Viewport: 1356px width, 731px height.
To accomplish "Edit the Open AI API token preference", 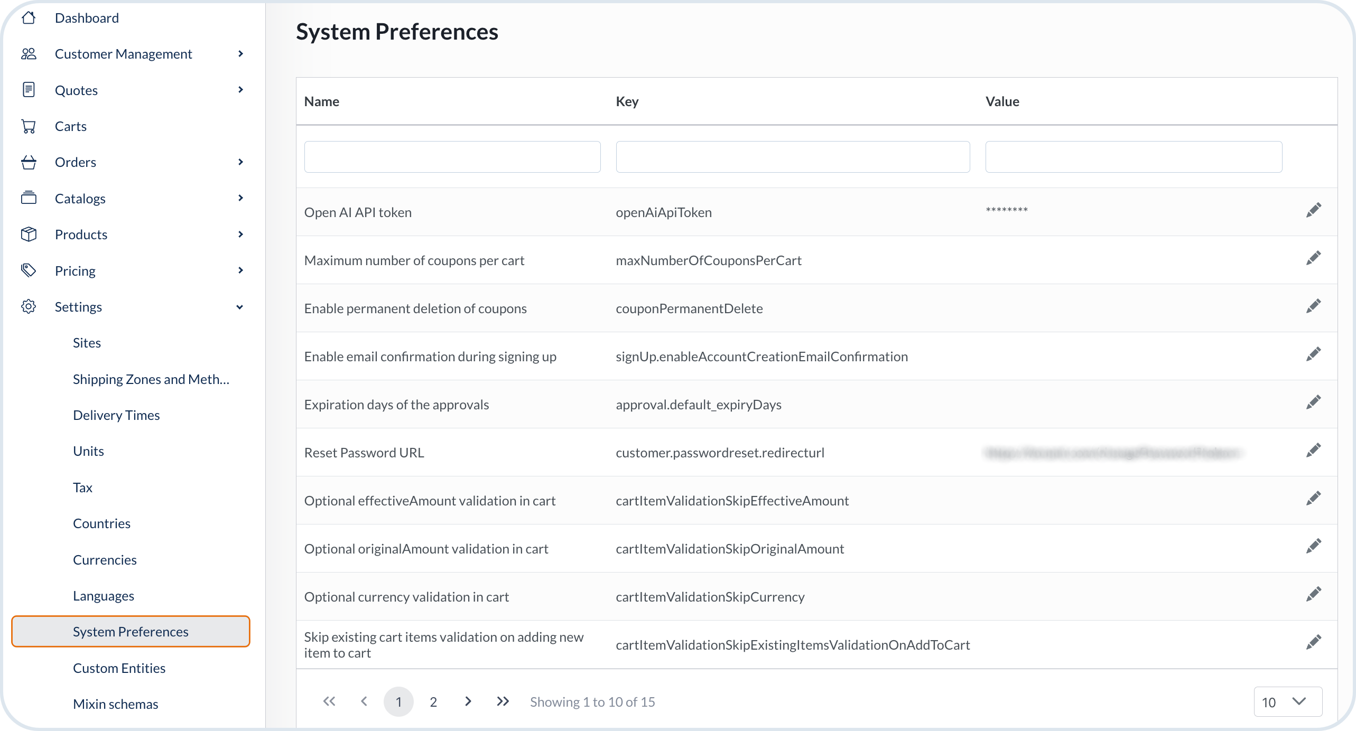I will click(x=1313, y=210).
